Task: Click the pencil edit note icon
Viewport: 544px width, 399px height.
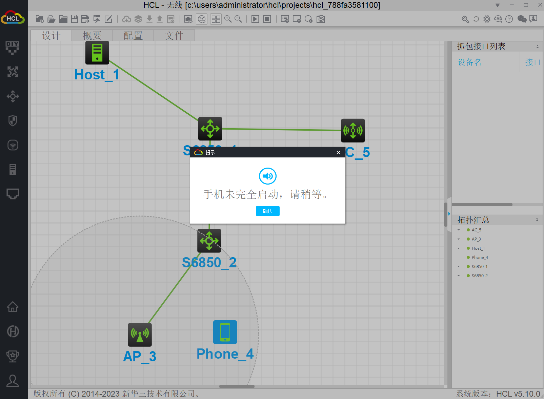Action: (x=108, y=19)
